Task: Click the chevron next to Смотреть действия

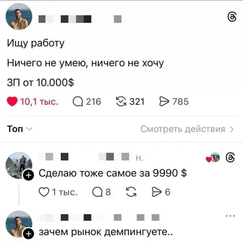Action: tap(232, 129)
